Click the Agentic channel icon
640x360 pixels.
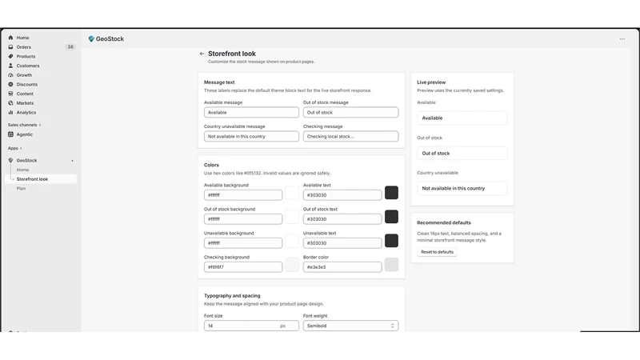tap(10, 134)
